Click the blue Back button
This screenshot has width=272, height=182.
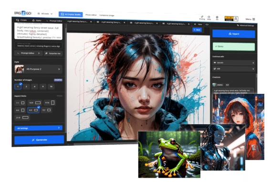click(197, 30)
